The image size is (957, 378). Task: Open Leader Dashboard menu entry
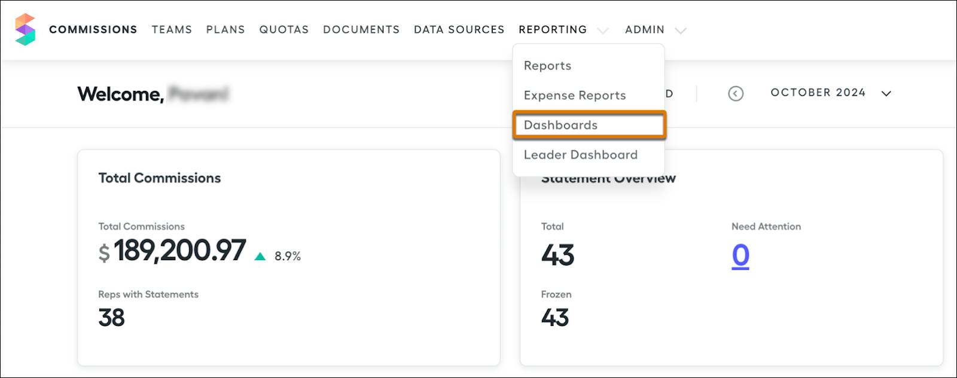589,154
